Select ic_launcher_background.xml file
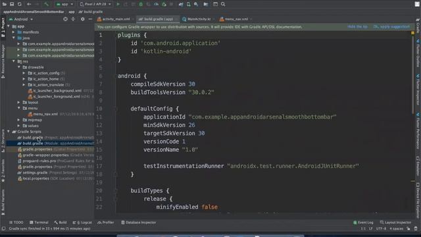The height and width of the screenshot is (237, 421). (x=57, y=91)
